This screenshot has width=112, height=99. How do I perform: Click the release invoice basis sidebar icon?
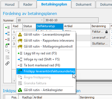coord(7,45)
